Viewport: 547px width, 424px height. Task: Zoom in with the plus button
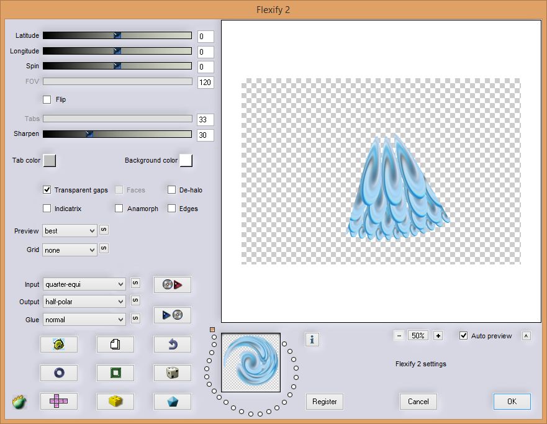point(438,336)
